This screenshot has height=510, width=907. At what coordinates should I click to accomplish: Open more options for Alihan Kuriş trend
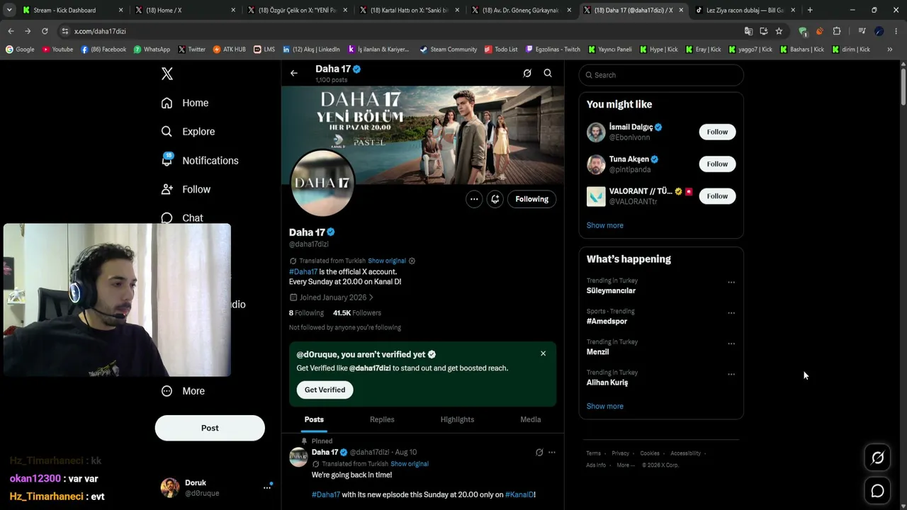(731, 374)
